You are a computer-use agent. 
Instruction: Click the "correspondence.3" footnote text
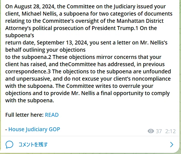point(28,71)
